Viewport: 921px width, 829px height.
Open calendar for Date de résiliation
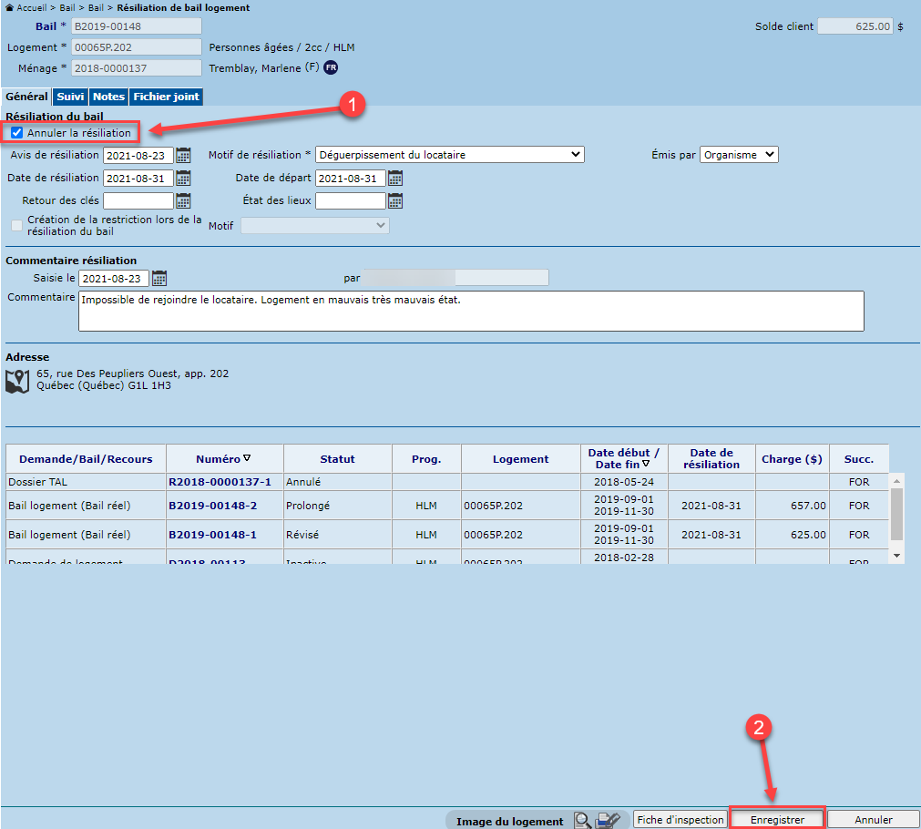click(183, 178)
